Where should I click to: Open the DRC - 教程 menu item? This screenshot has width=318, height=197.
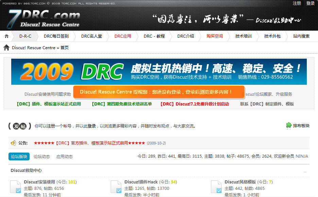pyautogui.click(x=154, y=36)
